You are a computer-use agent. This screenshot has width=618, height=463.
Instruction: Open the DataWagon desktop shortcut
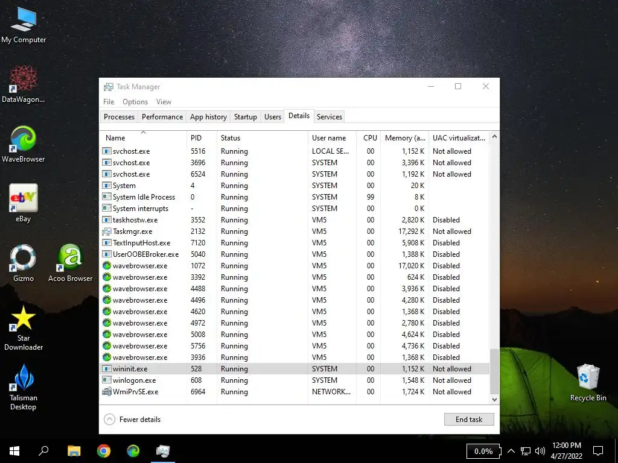point(24,84)
